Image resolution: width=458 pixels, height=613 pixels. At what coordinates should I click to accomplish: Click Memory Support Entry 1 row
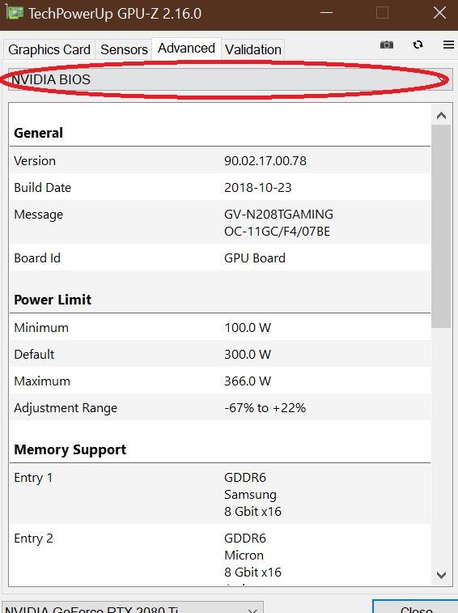(220, 494)
